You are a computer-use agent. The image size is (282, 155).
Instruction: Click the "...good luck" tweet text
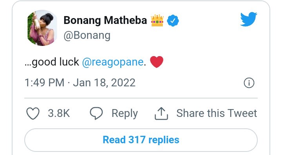coord(52,62)
